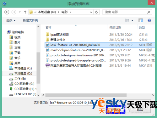This screenshot has height=118, width=157.
Task: Select CD 驱动器 (H:) in sidebar
Action: [x=23, y=89]
